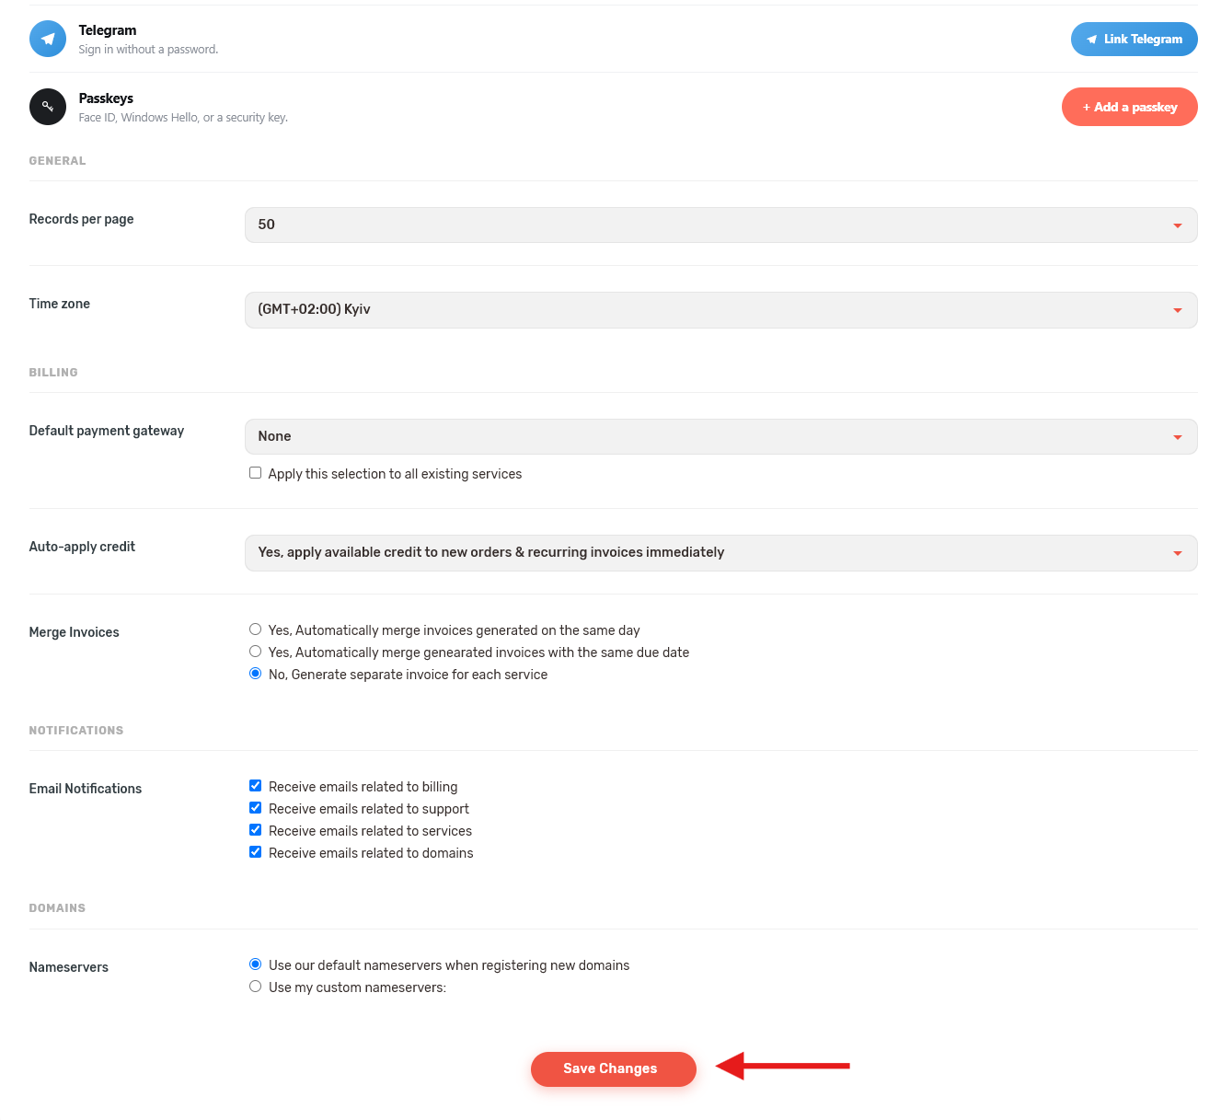Select No, generate separate invoice option

pyautogui.click(x=256, y=674)
